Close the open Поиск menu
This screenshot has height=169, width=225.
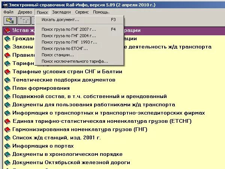pyautogui.click(x=42, y=12)
